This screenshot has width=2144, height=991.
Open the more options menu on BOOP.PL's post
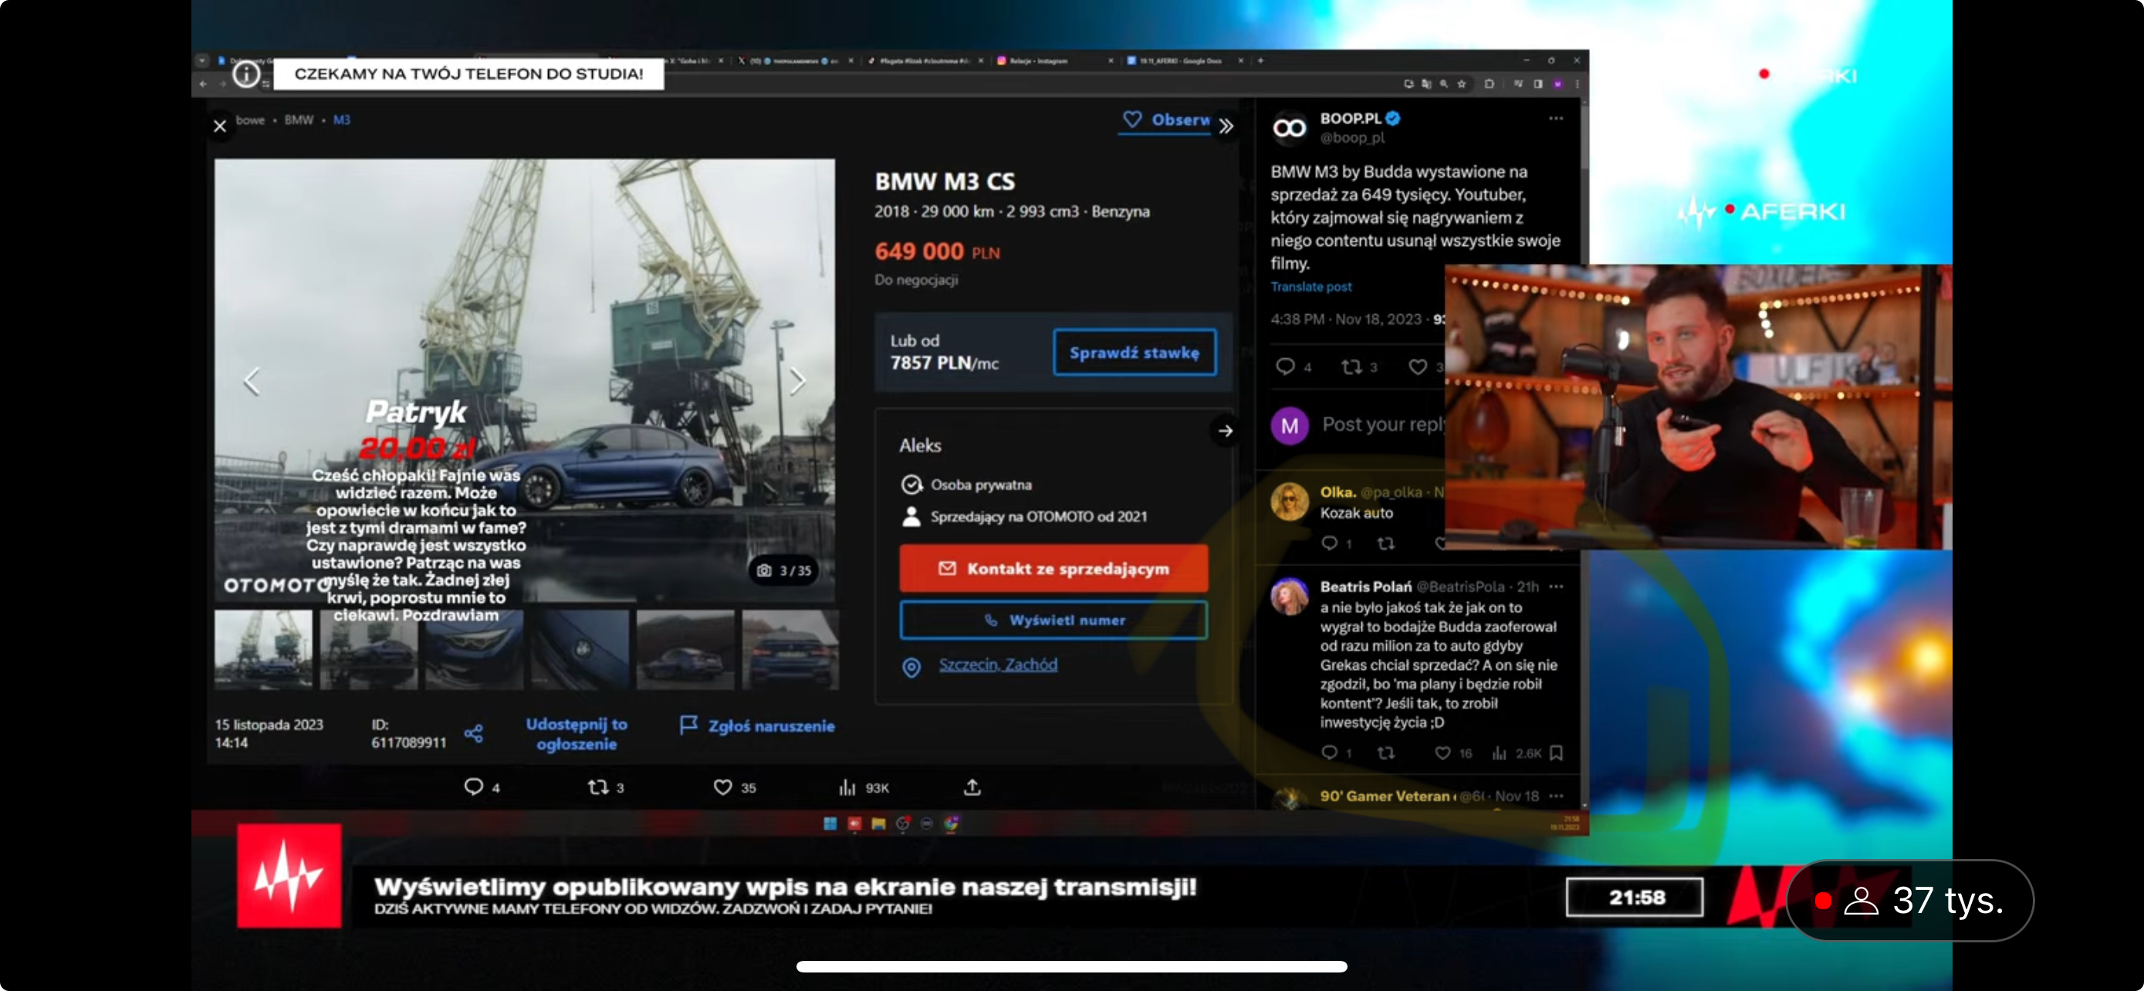click(x=1556, y=119)
